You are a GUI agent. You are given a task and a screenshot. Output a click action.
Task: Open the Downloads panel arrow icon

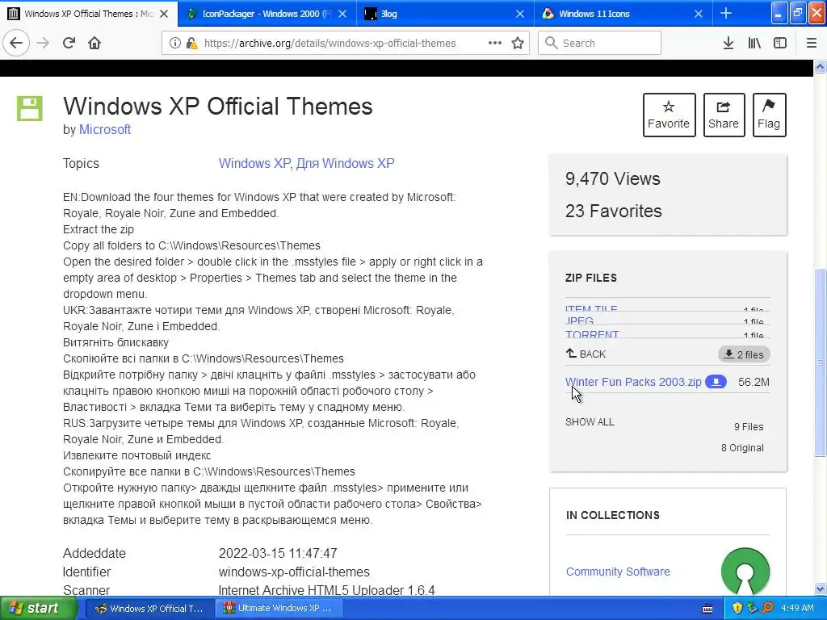pos(728,43)
